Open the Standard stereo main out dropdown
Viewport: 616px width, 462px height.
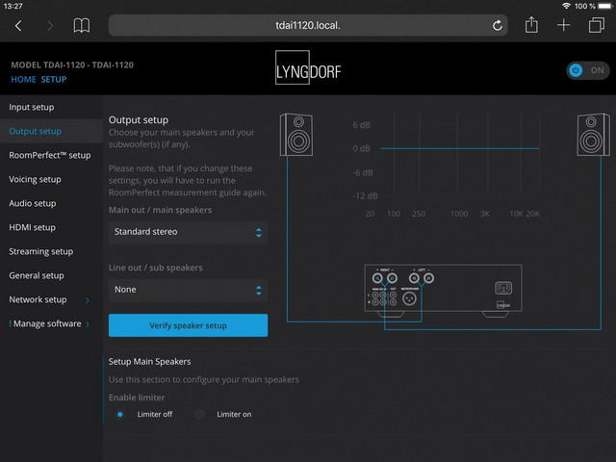click(188, 232)
